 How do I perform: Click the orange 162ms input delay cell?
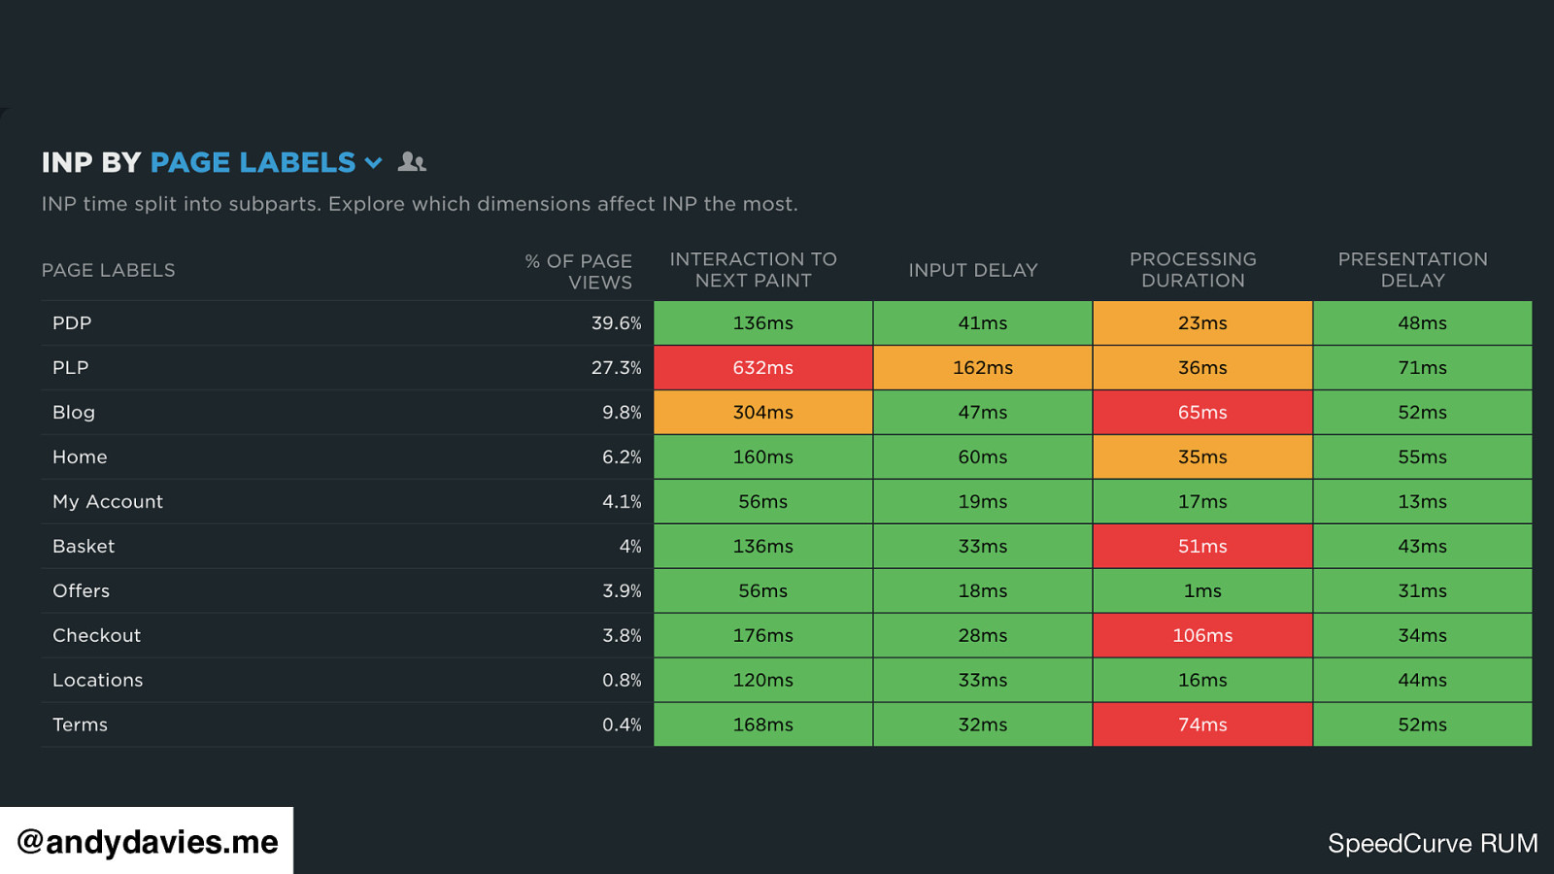click(982, 368)
